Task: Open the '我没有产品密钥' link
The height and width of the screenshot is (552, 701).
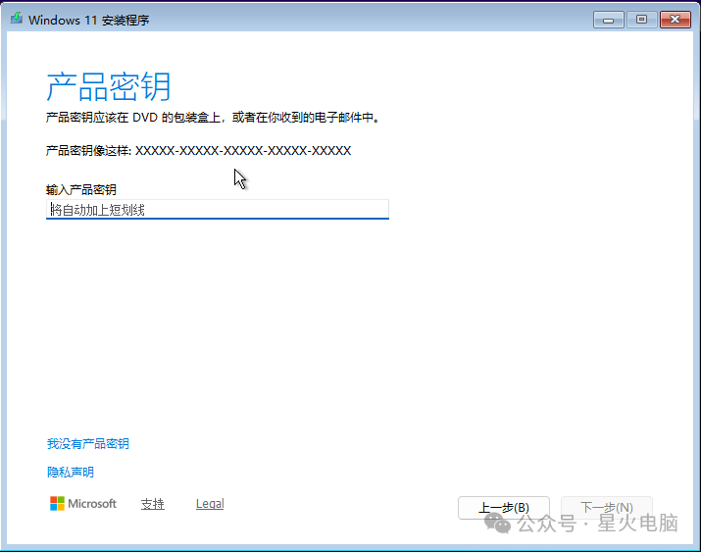Action: [x=88, y=444]
